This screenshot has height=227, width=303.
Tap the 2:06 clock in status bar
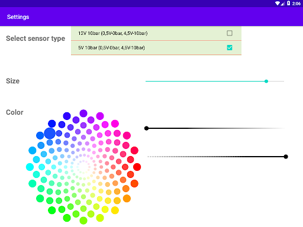click(x=296, y=4)
